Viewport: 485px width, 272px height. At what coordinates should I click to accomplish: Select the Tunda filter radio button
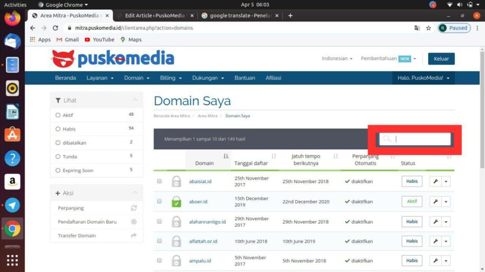coord(58,157)
